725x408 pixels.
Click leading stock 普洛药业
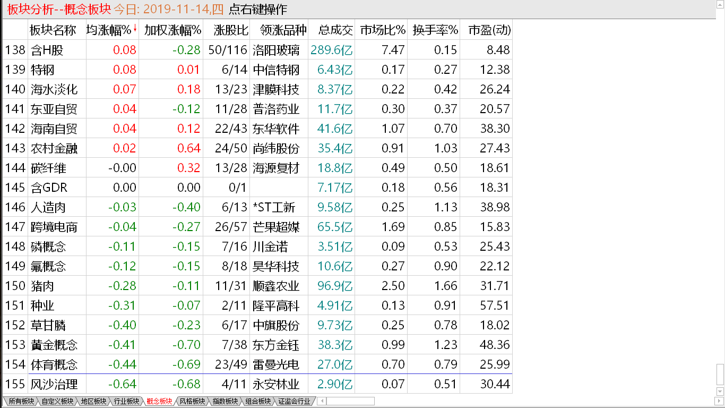click(277, 109)
